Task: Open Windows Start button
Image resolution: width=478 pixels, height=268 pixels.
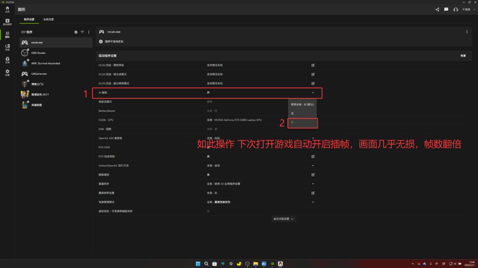Action: pyautogui.click(x=198, y=264)
